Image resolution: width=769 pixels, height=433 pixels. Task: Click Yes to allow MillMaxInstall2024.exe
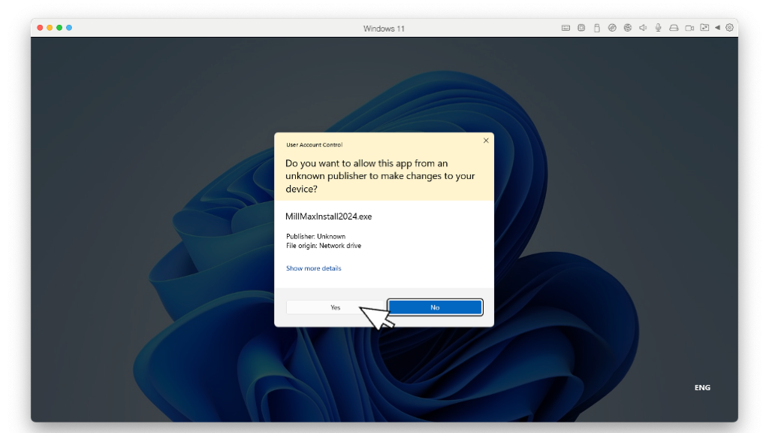pos(336,307)
